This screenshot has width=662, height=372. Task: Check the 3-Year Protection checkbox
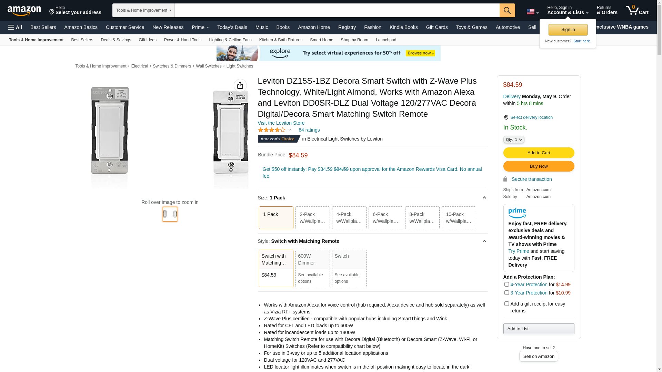[506, 293]
